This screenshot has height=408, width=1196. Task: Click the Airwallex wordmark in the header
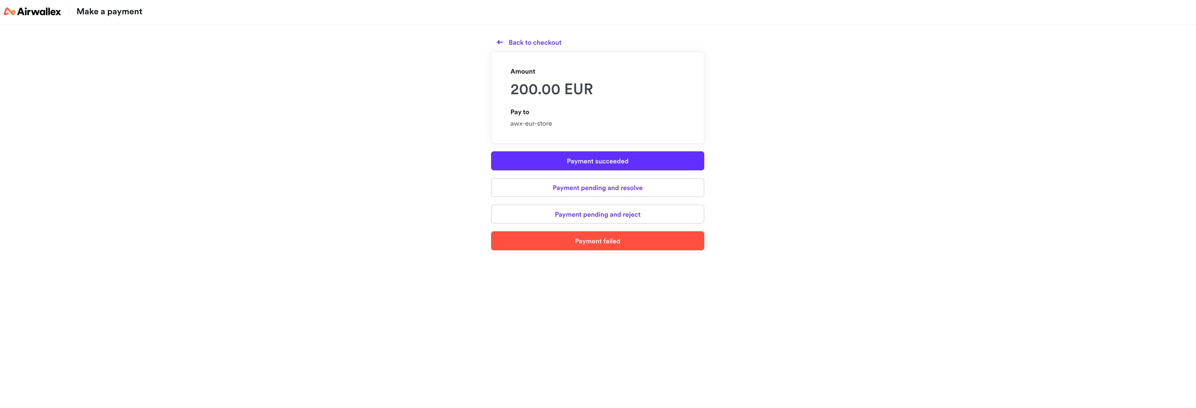(39, 11)
